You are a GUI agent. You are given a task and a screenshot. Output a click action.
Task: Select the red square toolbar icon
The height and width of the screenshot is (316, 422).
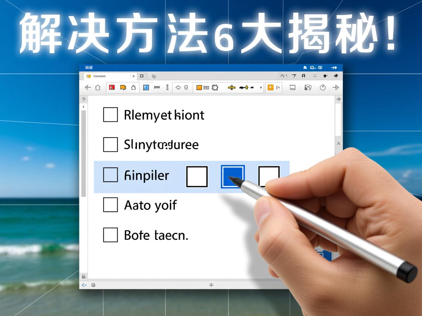click(112, 87)
